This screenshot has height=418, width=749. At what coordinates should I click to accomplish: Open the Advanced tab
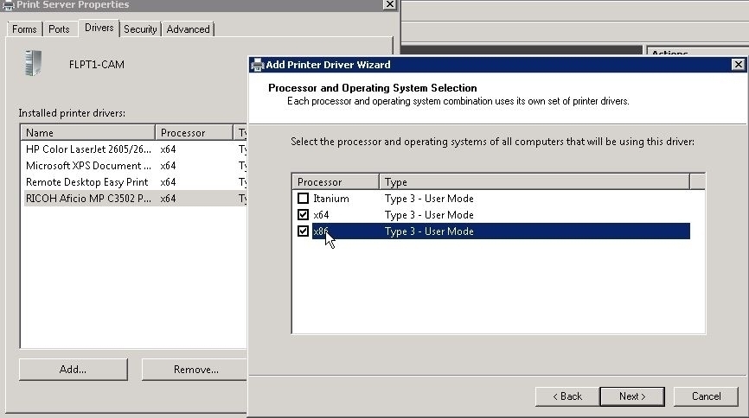[x=188, y=29]
